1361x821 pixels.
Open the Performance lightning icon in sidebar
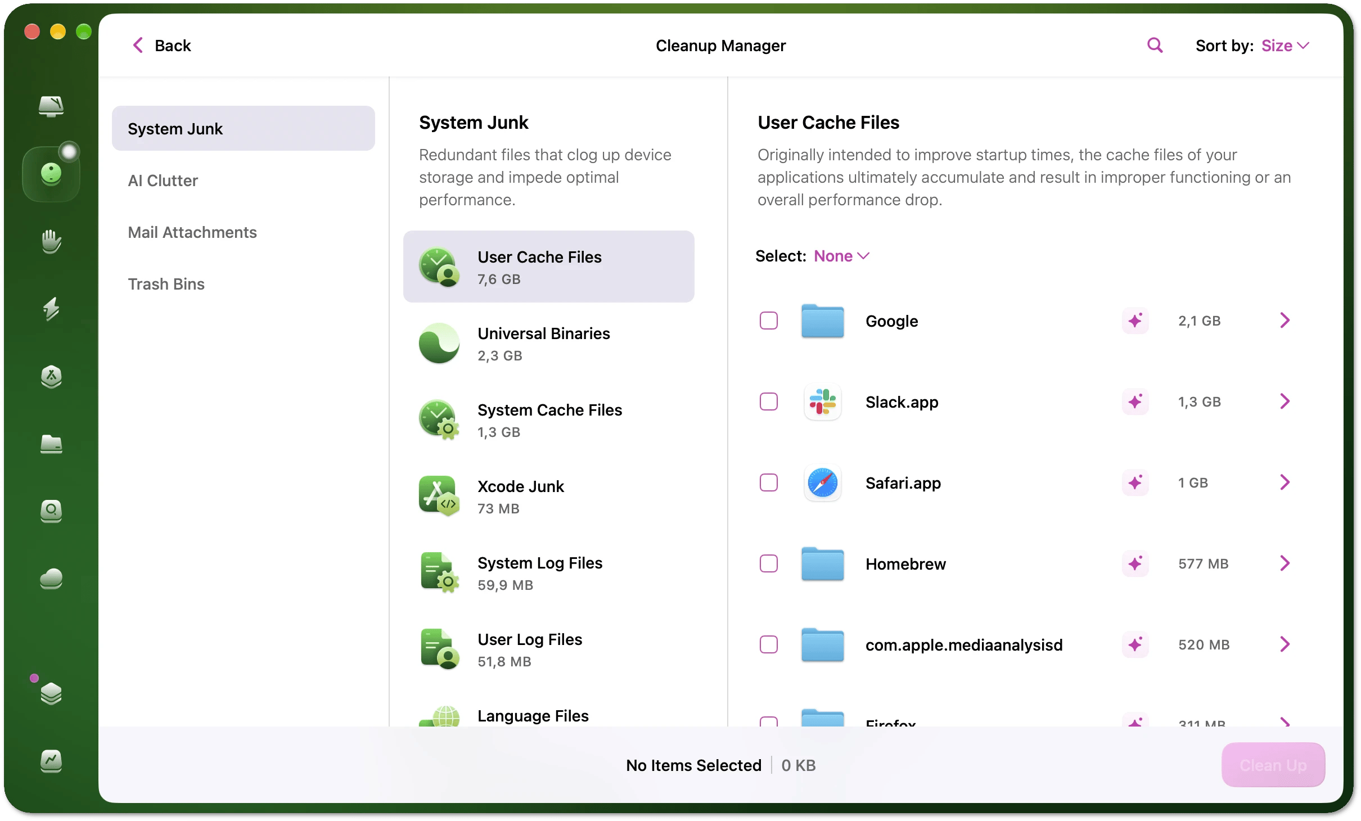51,309
